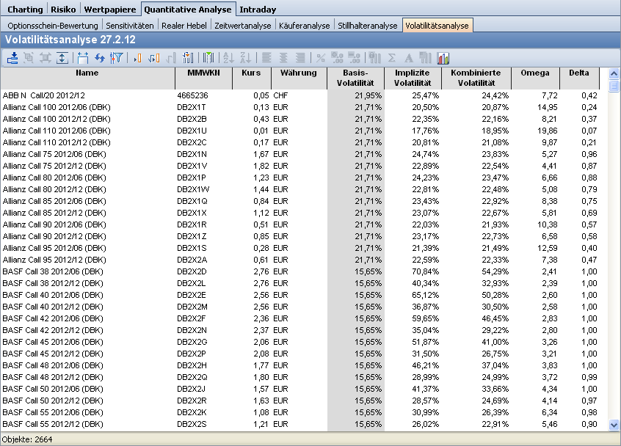Click the sort ascending A-Z icon
Image resolution: width=621 pixels, height=446 pixels.
[x=228, y=57]
